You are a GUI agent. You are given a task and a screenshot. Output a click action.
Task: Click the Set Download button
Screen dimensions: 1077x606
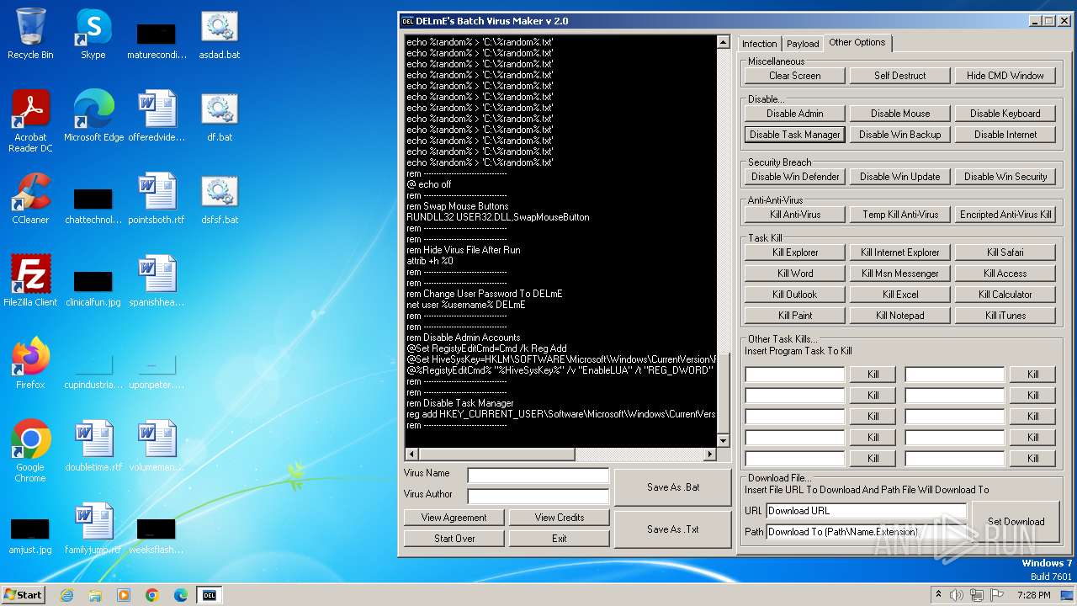pyautogui.click(x=1016, y=521)
